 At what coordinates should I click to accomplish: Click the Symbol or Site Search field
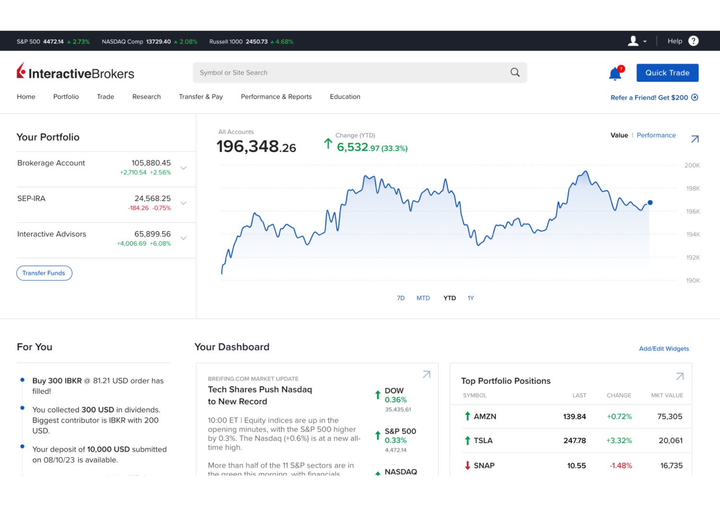(336, 72)
